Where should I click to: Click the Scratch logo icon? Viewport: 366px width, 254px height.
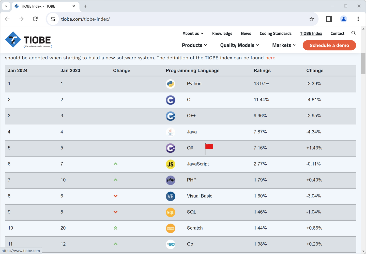171,228
